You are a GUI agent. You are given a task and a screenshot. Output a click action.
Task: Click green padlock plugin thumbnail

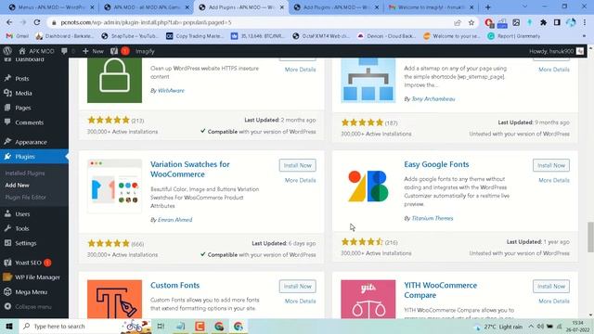pyautogui.click(x=114, y=80)
